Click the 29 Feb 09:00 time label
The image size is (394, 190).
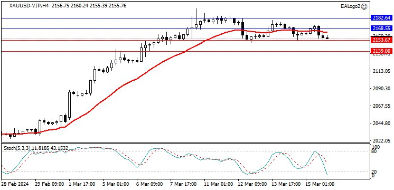point(50,184)
